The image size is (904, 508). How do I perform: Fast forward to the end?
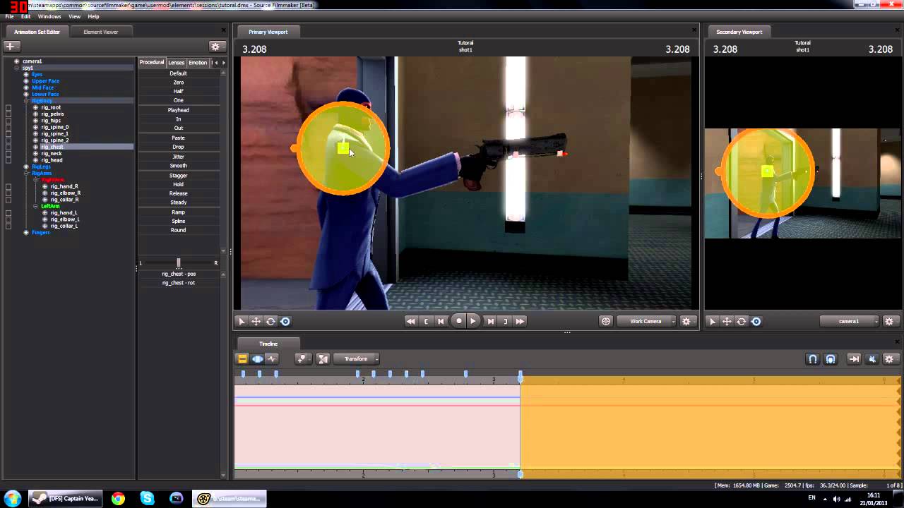click(x=521, y=321)
